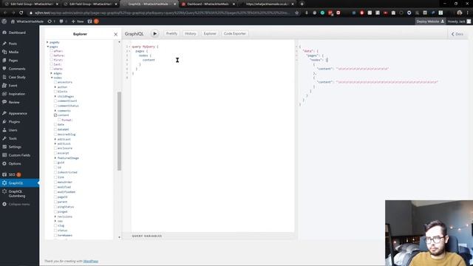Check the 'ancestors' field checkbox
The image size is (473, 266).
click(55, 82)
